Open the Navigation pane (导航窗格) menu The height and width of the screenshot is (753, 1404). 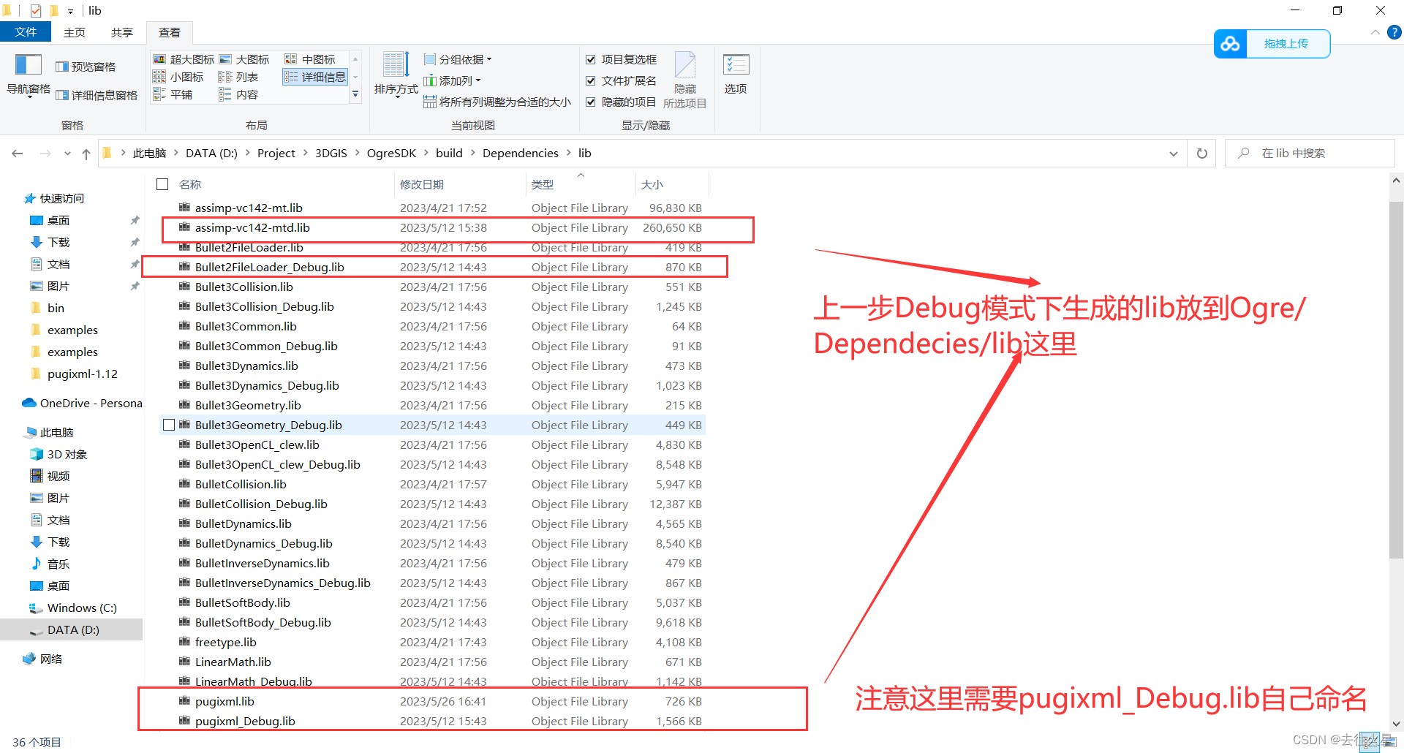click(29, 75)
